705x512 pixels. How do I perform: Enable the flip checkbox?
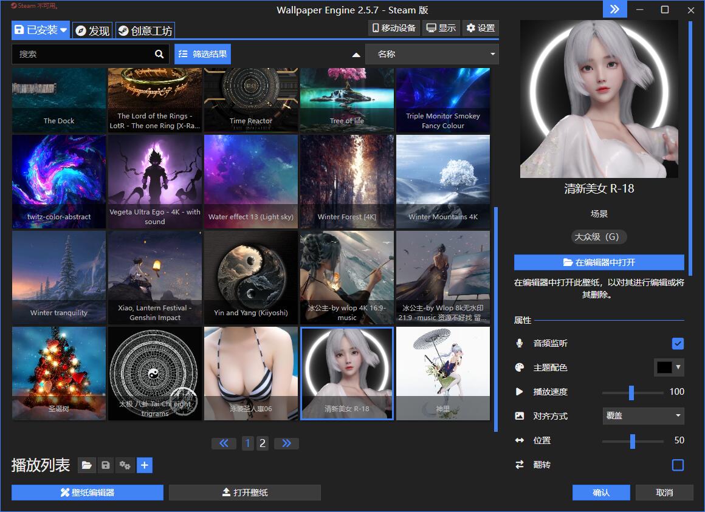click(678, 465)
